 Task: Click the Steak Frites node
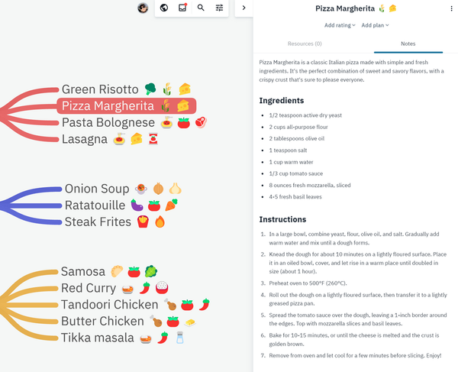pyautogui.click(x=97, y=222)
